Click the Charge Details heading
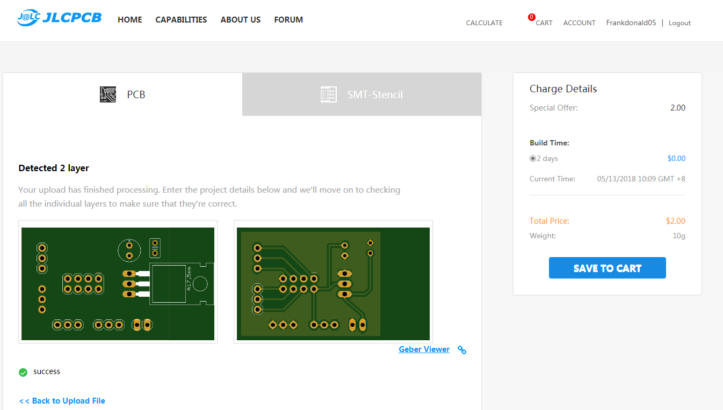This screenshot has width=723, height=410. coord(563,89)
